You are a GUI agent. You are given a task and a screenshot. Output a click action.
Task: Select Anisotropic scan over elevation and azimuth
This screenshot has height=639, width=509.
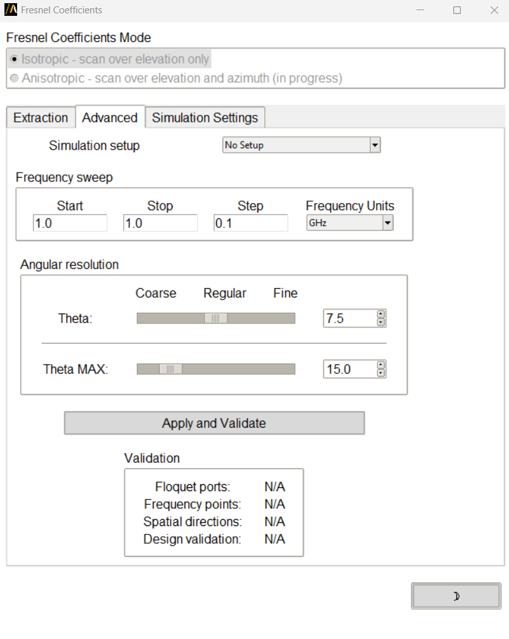click(15, 79)
